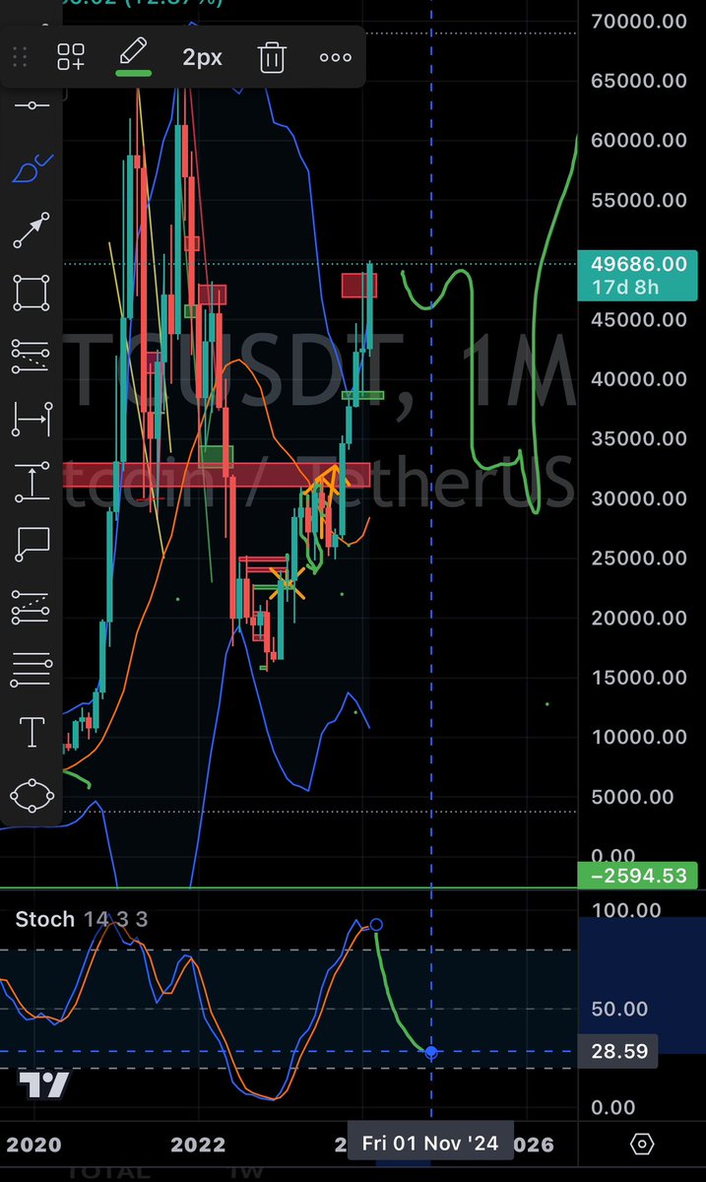Select the callout note tool
The image size is (706, 1182).
[32, 545]
